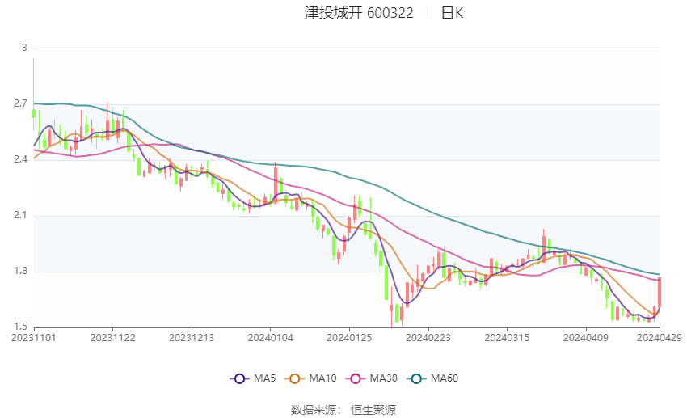Toggle the MA30 legend series
Image resolution: width=687 pixels, height=418 pixels.
[x=372, y=378]
